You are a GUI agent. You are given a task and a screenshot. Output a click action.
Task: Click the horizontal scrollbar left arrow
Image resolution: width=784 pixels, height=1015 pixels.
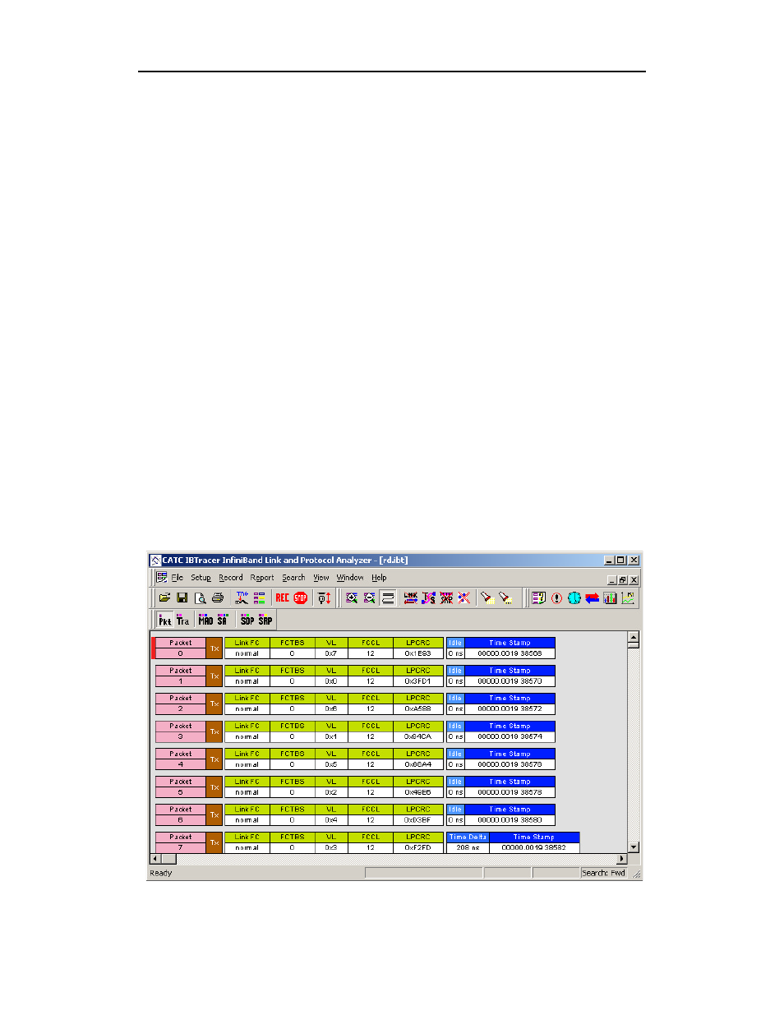[x=155, y=859]
